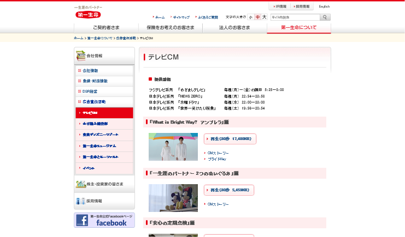The height and width of the screenshot is (237, 405).
Task: Click 株主・投資家の皆さま sidebar header
Action: pyautogui.click(x=104, y=184)
